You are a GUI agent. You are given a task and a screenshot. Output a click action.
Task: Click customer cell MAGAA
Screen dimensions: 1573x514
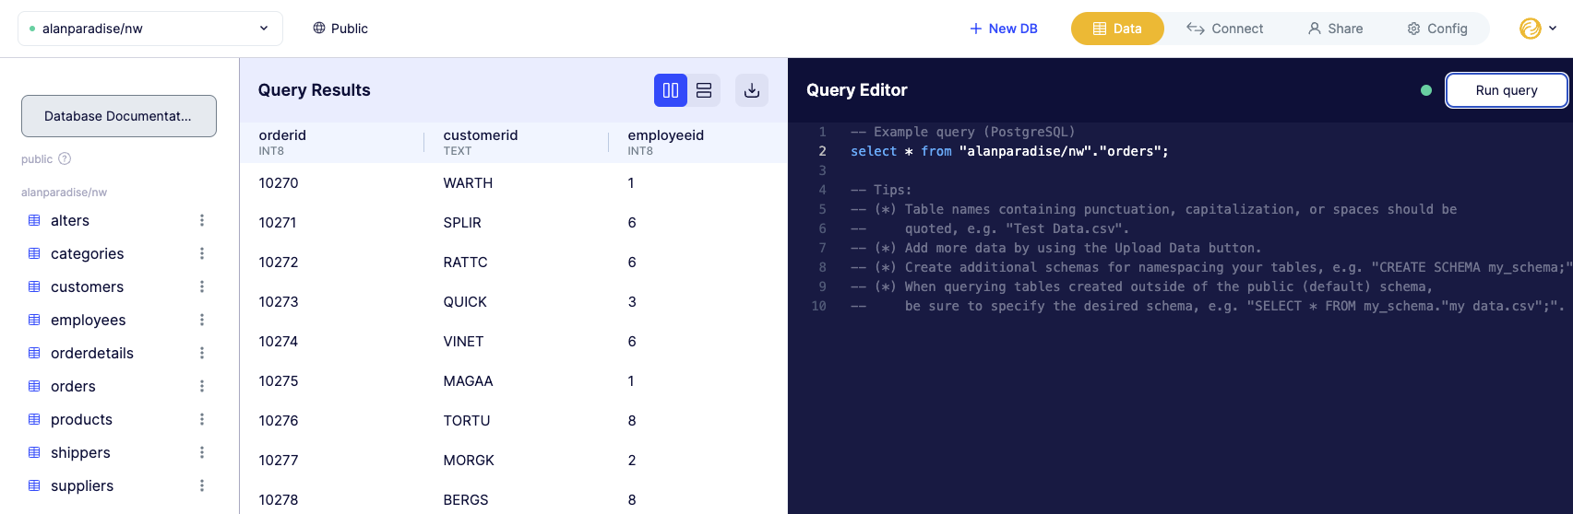pyautogui.click(x=468, y=381)
